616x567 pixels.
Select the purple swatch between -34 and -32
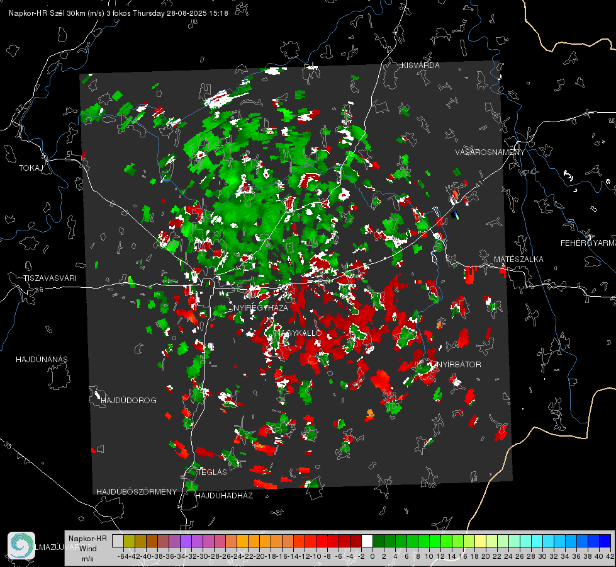click(186, 541)
